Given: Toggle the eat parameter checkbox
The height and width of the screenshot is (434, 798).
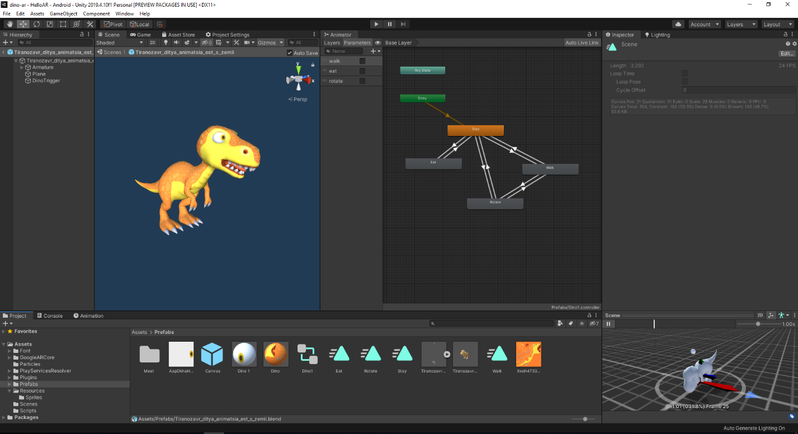Looking at the screenshot, I should pyautogui.click(x=362, y=71).
